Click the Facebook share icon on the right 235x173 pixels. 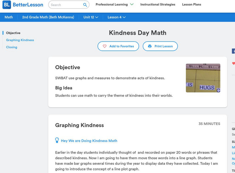pos(234,51)
